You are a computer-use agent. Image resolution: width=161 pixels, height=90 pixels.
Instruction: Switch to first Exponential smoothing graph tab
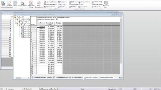pos(42,77)
